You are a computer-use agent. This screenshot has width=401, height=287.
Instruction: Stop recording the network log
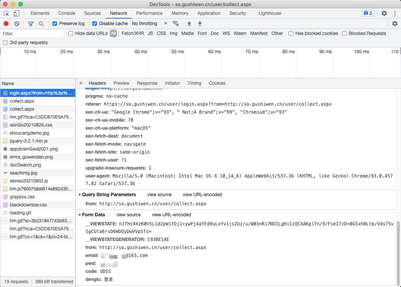pyautogui.click(x=6, y=24)
